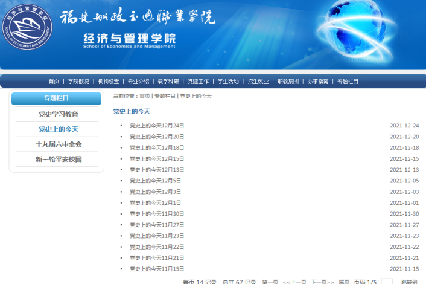The height and width of the screenshot is (284, 426).
Task: Select 新一轮平安校园 in the sidebar
Action: pos(58,160)
